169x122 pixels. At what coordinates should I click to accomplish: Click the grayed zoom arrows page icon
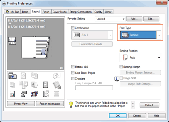coord(23,75)
